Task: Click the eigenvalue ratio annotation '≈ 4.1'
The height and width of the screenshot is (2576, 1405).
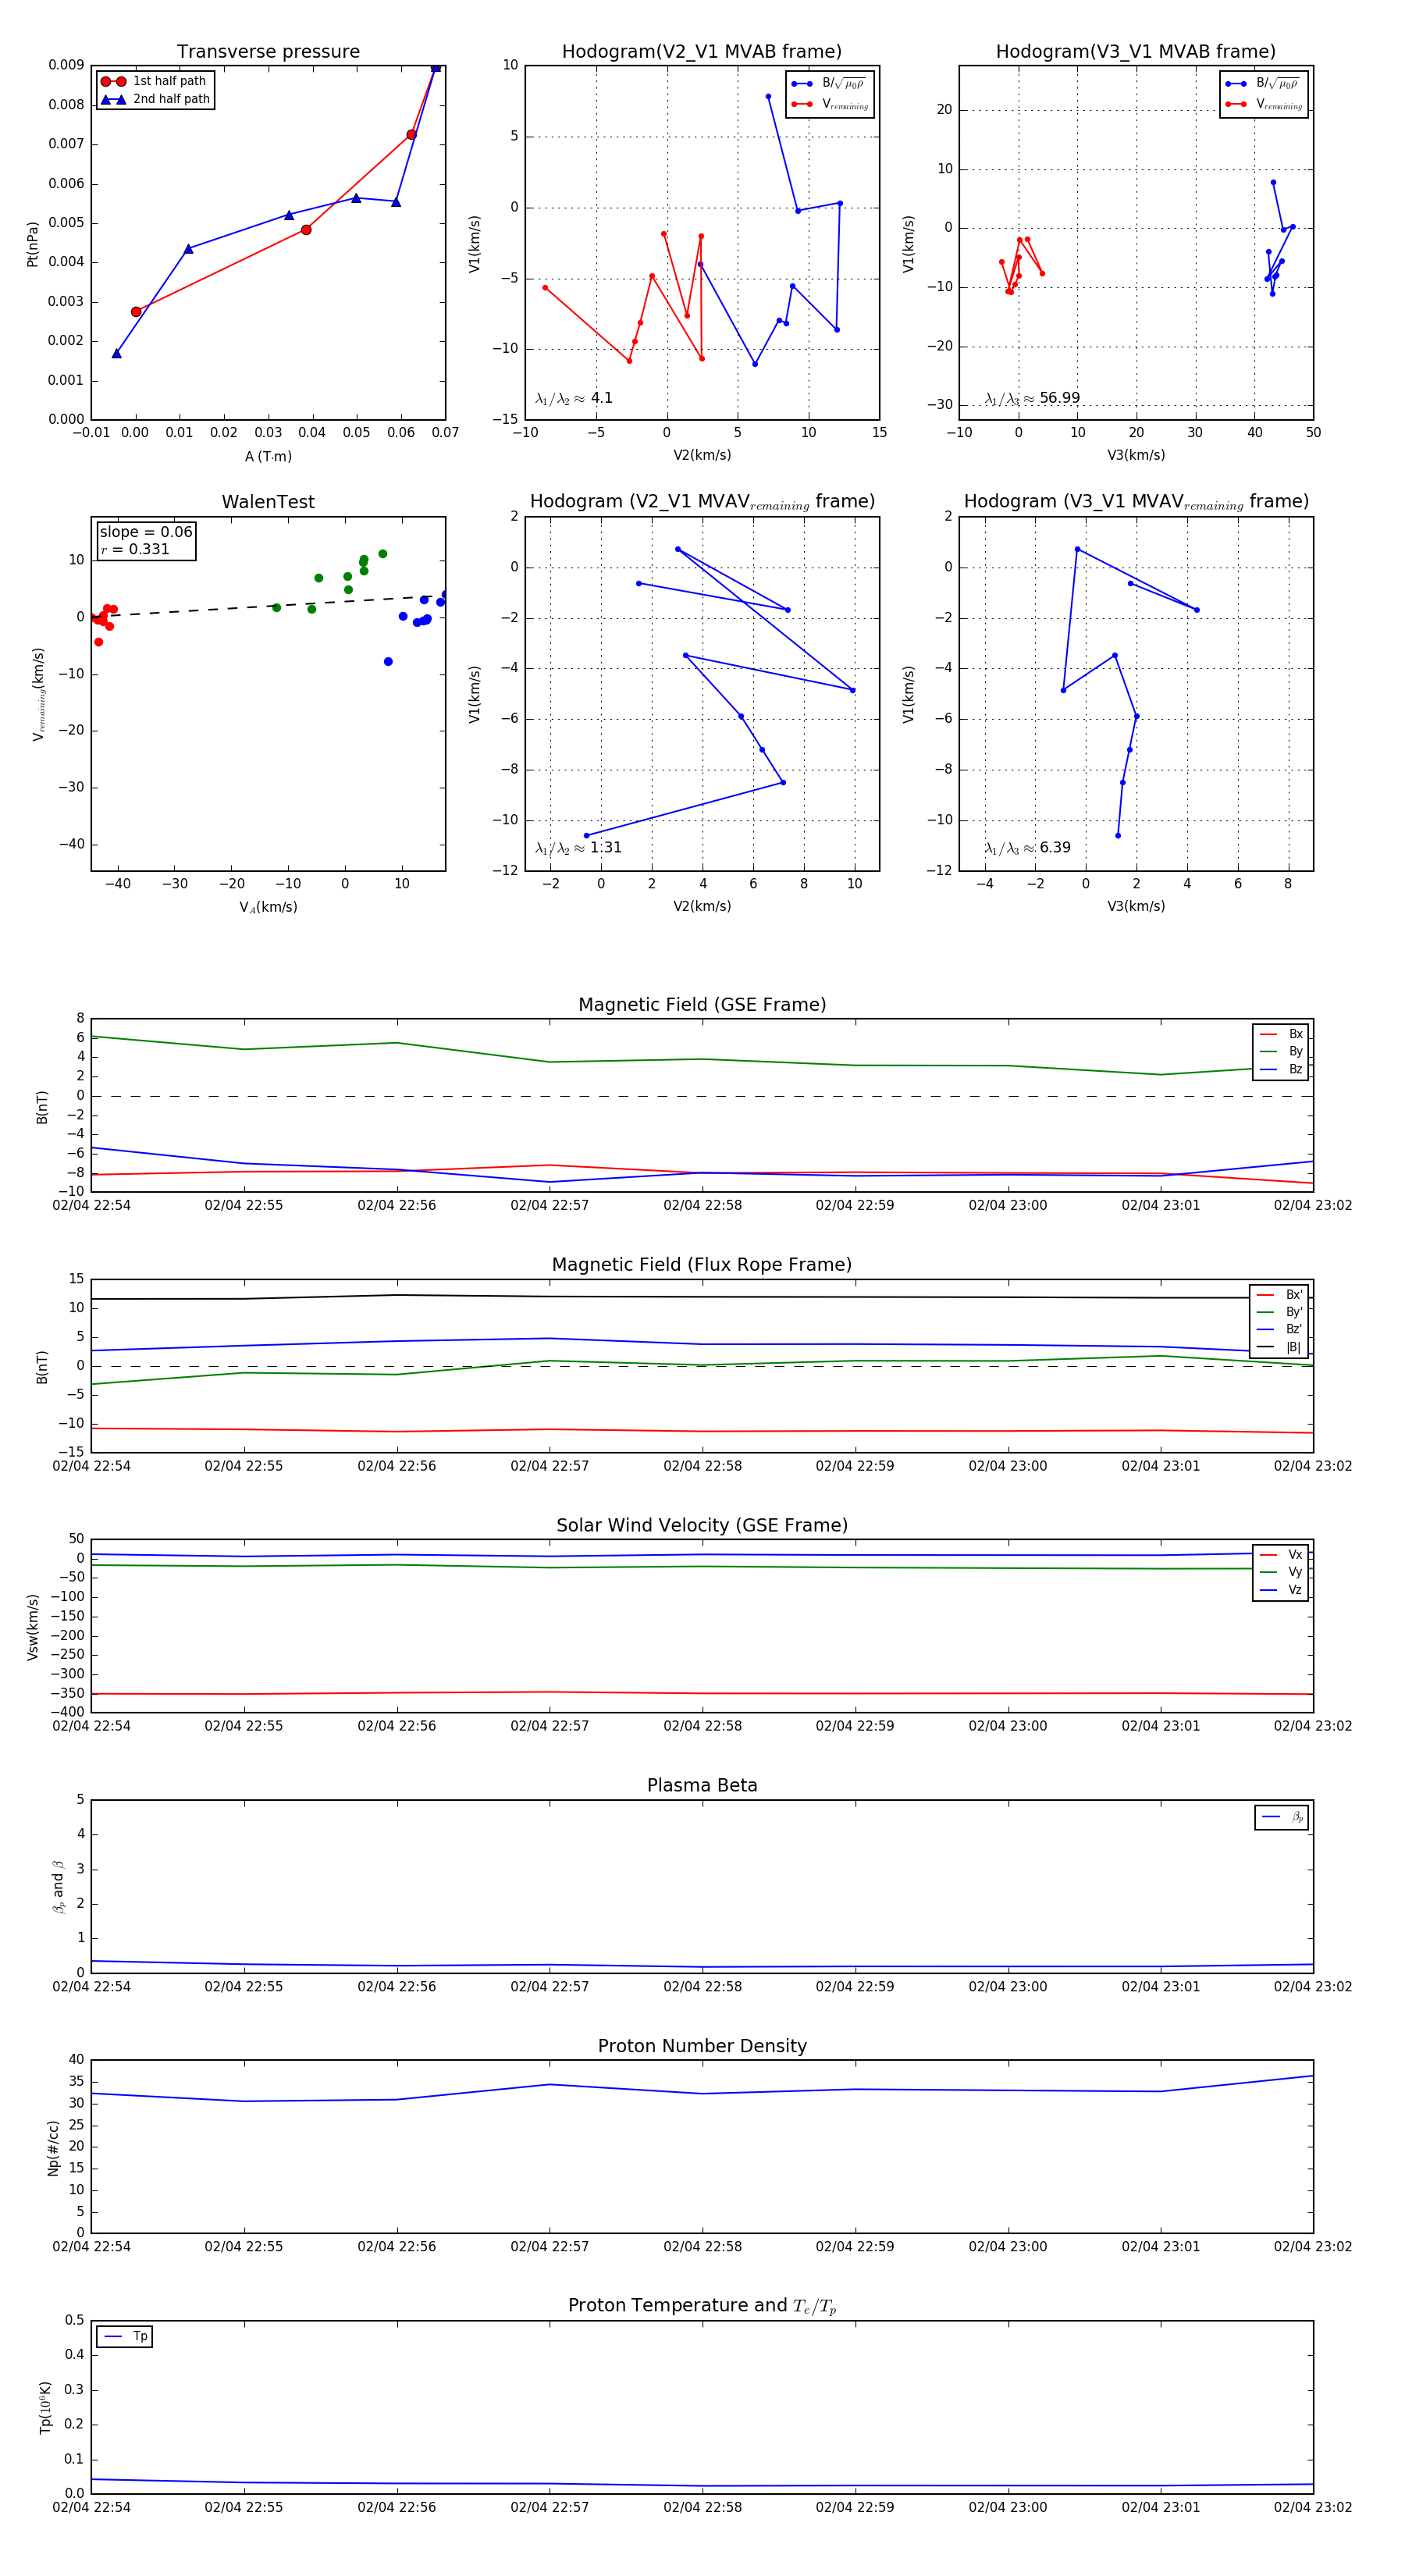Action: point(574,398)
